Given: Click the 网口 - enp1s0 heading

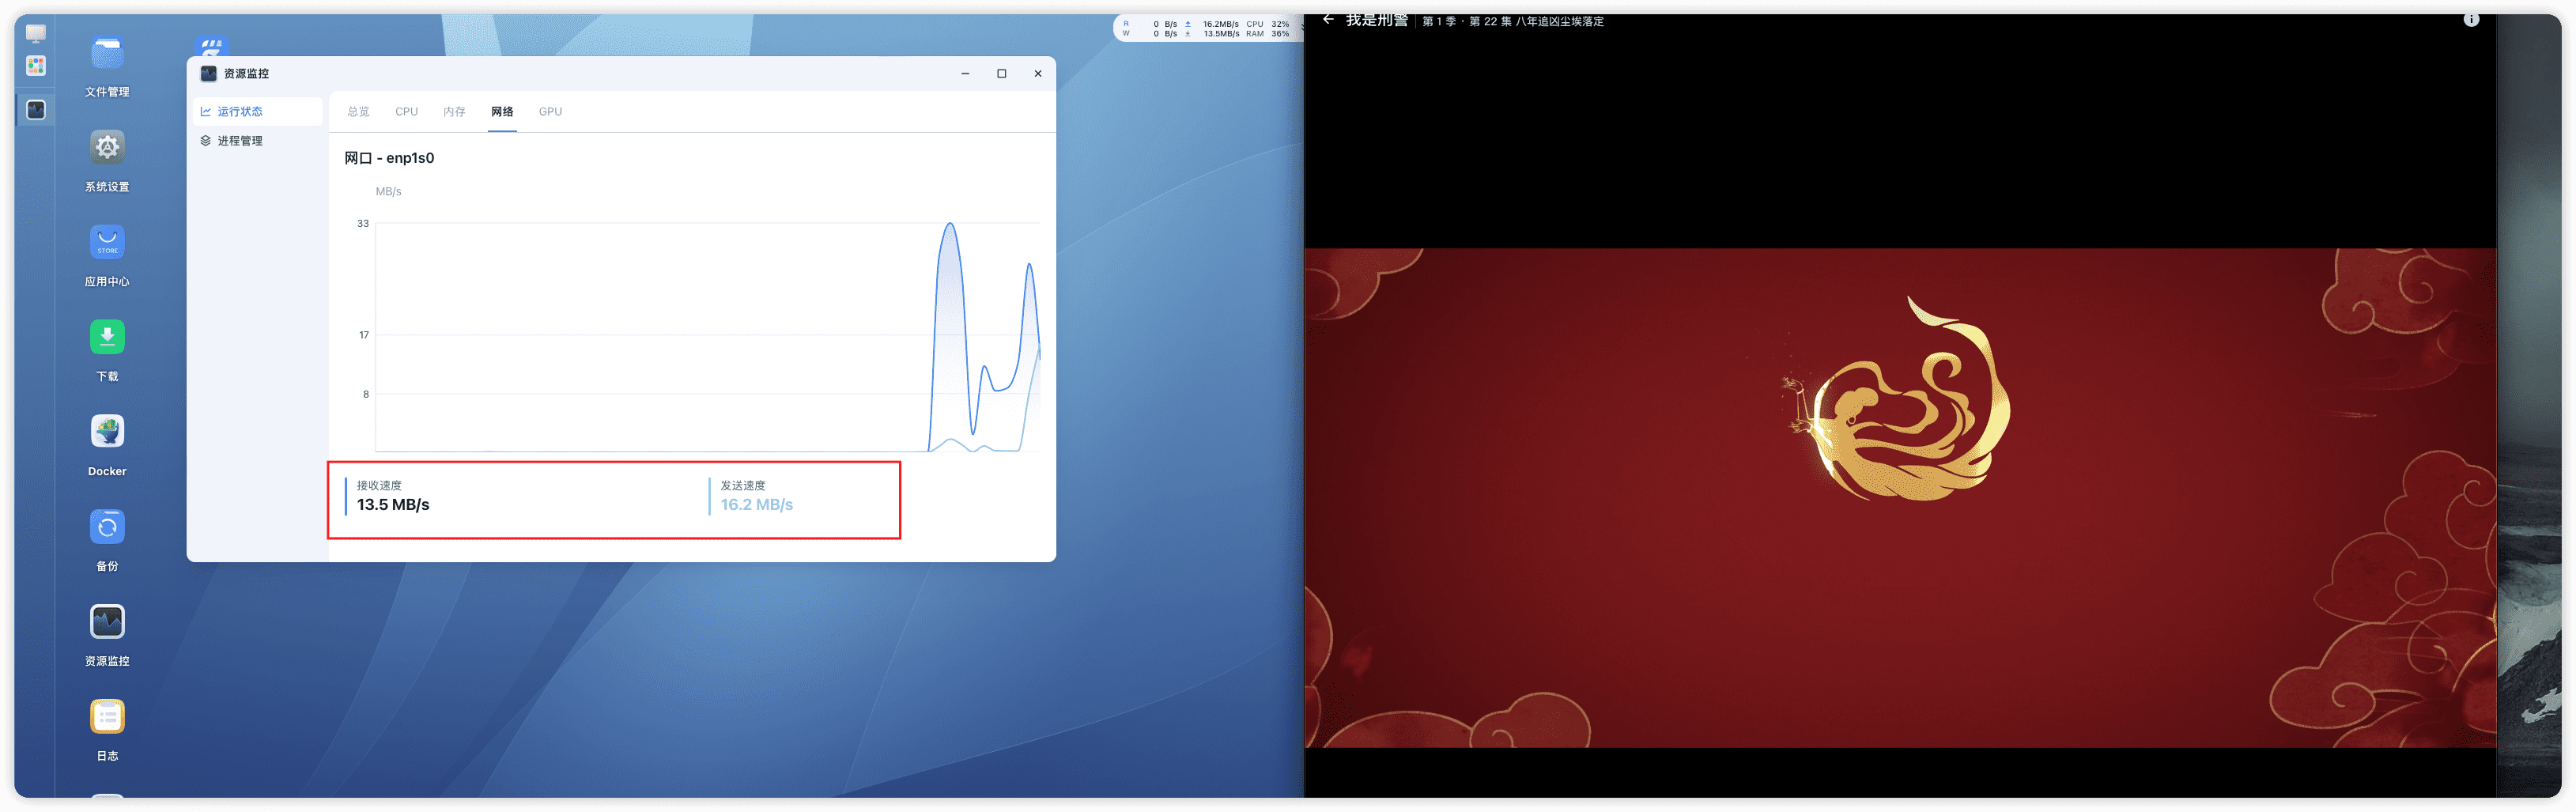Looking at the screenshot, I should 389,158.
